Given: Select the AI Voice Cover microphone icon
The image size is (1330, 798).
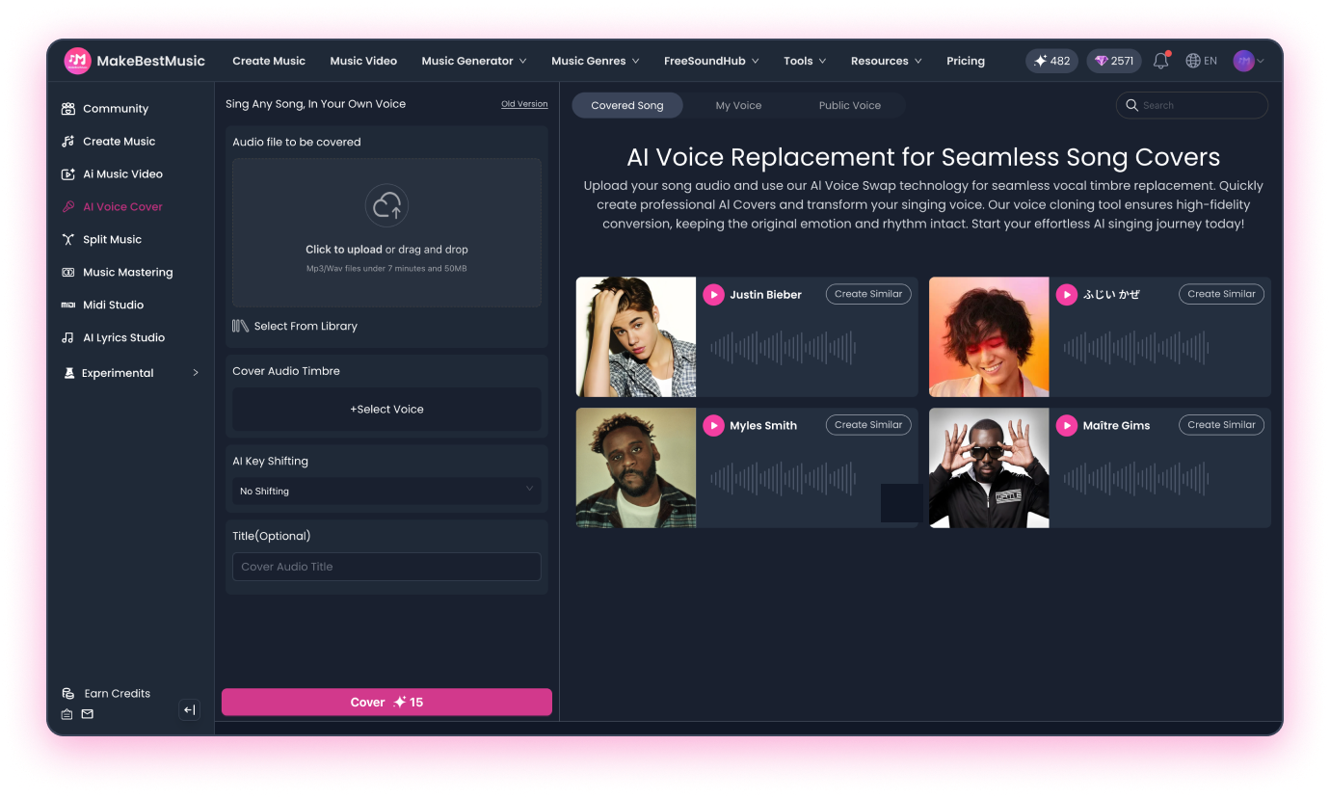Looking at the screenshot, I should coord(67,207).
